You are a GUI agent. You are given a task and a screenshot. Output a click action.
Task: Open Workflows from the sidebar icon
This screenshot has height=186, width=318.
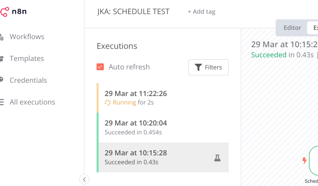click(2, 37)
